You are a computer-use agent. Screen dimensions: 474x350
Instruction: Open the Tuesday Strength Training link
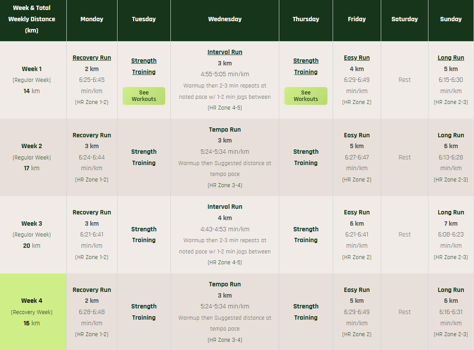(x=144, y=66)
